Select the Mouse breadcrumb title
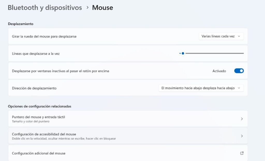265x161 pixels. tap(102, 7)
